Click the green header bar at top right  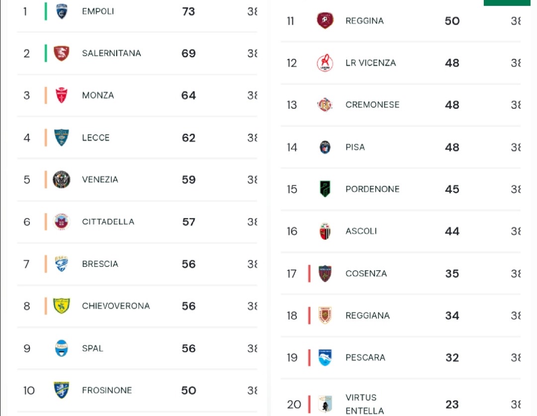[507, 3]
